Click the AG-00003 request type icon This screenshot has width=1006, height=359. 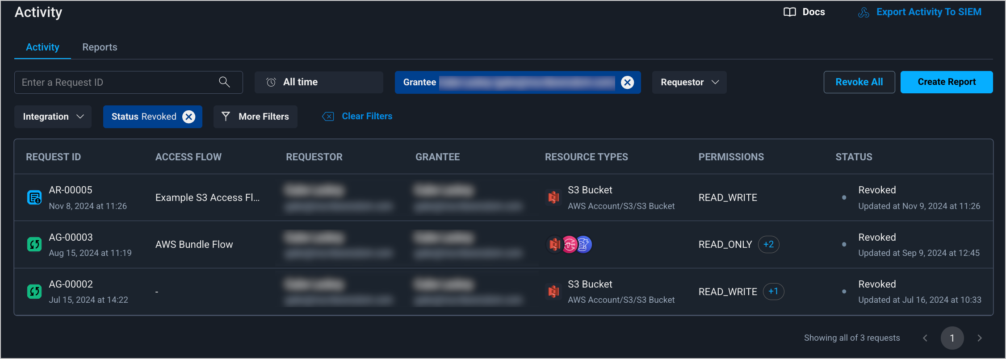pyautogui.click(x=34, y=244)
